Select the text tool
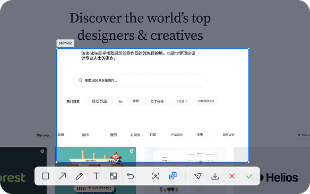This screenshot has height=194, width=310. [96, 176]
